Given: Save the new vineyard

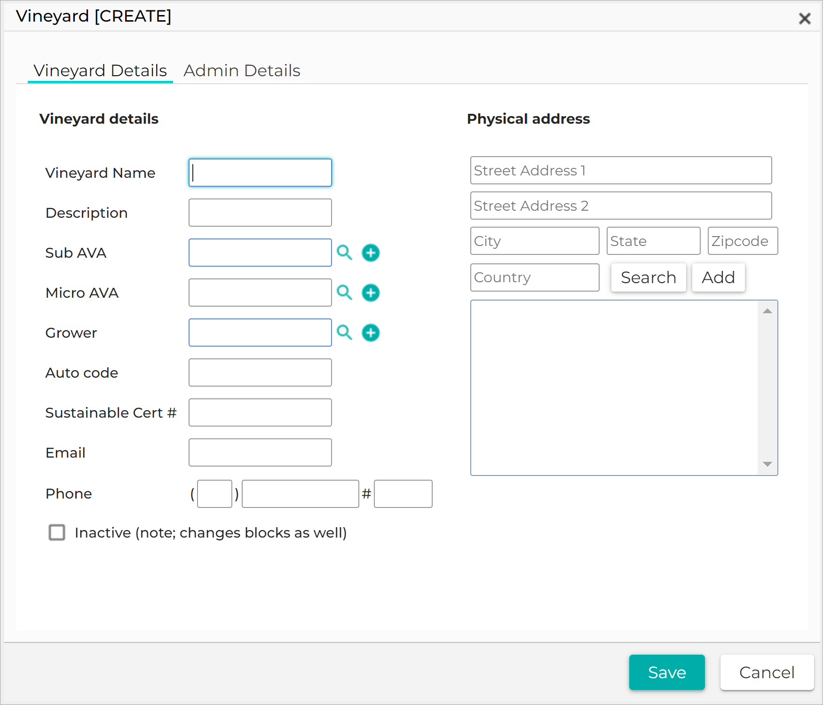Looking at the screenshot, I should point(667,672).
